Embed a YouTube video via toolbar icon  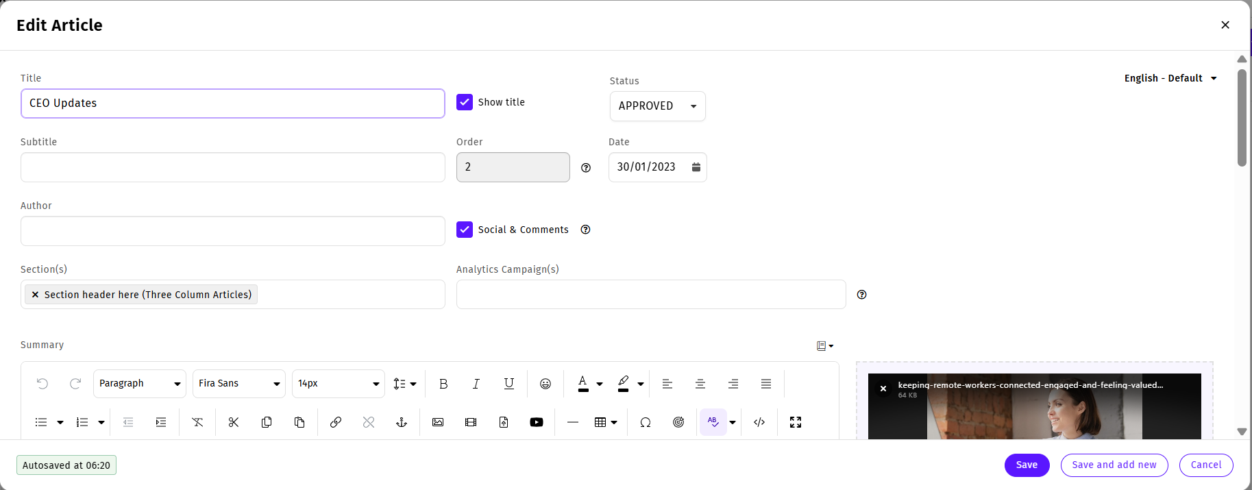tap(537, 422)
